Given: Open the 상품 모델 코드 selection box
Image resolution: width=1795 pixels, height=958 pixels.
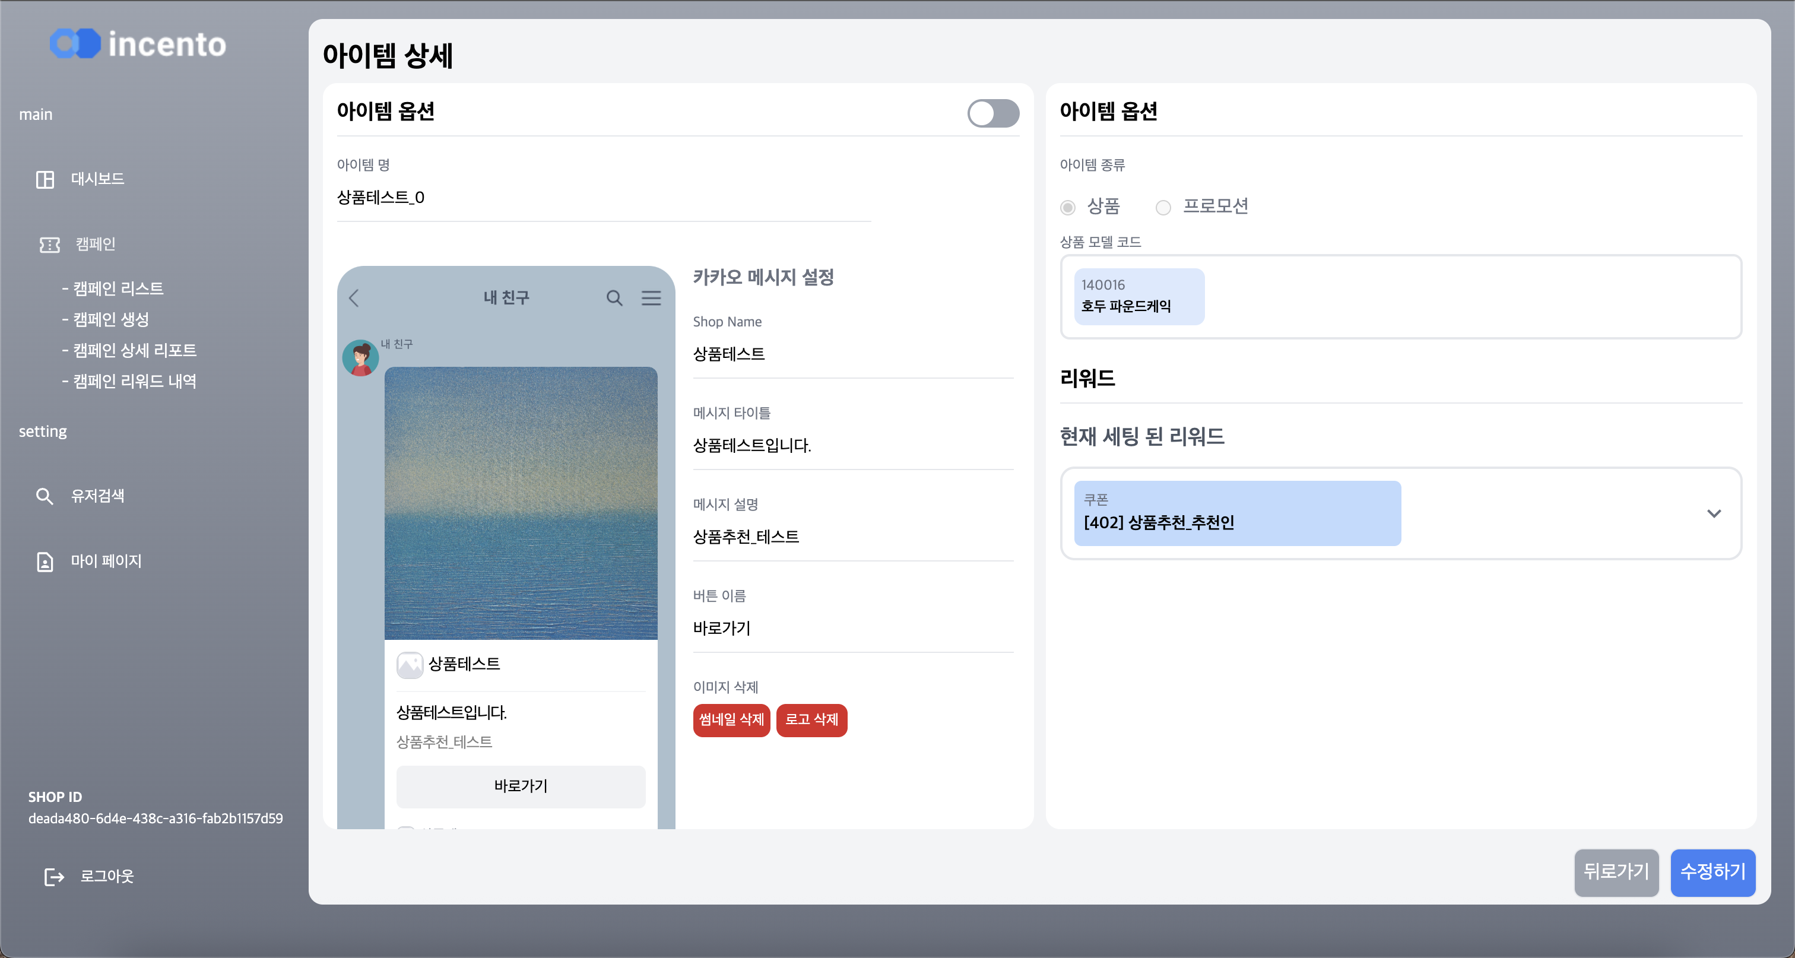Looking at the screenshot, I should [x=1401, y=297].
